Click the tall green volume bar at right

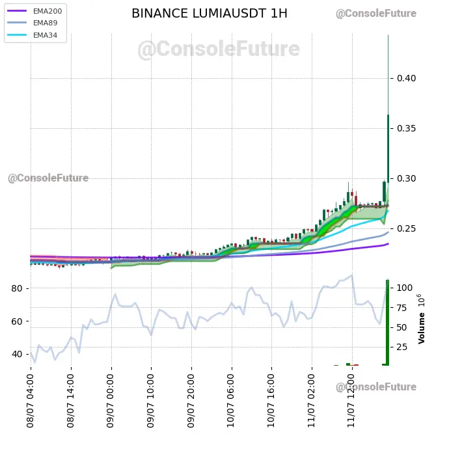tap(387, 322)
